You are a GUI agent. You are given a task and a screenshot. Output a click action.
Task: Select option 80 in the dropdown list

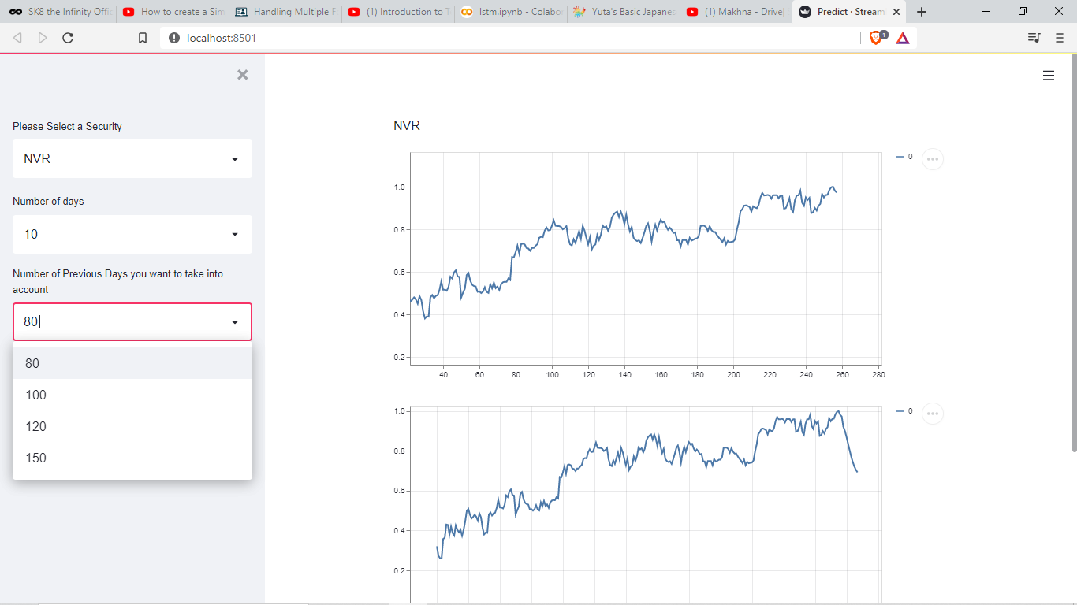(x=132, y=363)
